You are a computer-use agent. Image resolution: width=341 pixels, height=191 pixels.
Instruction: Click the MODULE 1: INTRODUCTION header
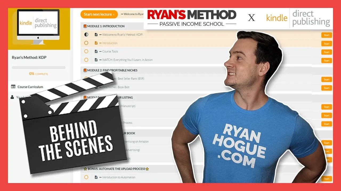coord(106,26)
